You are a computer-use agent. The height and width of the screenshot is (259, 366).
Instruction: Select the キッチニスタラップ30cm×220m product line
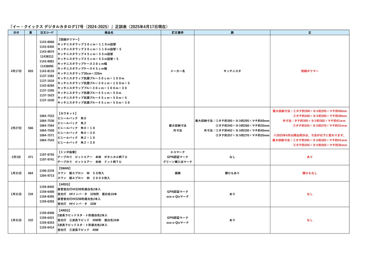click(x=80, y=74)
